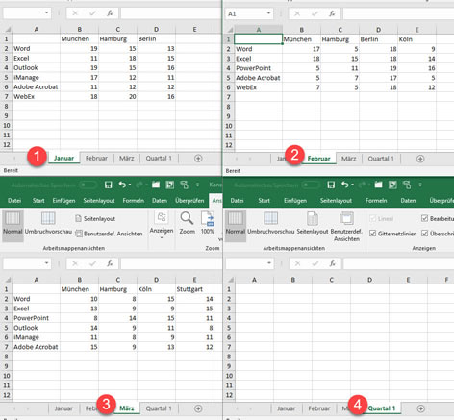The width and height of the screenshot is (454, 420).
Task: Select Umbruchvorschau view in bottom-left window
Action: [48, 223]
